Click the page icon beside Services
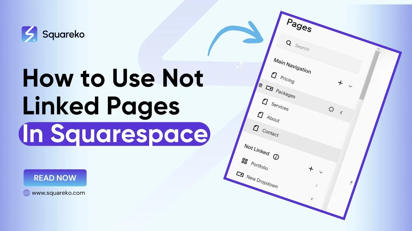412x231 pixels. (265, 101)
